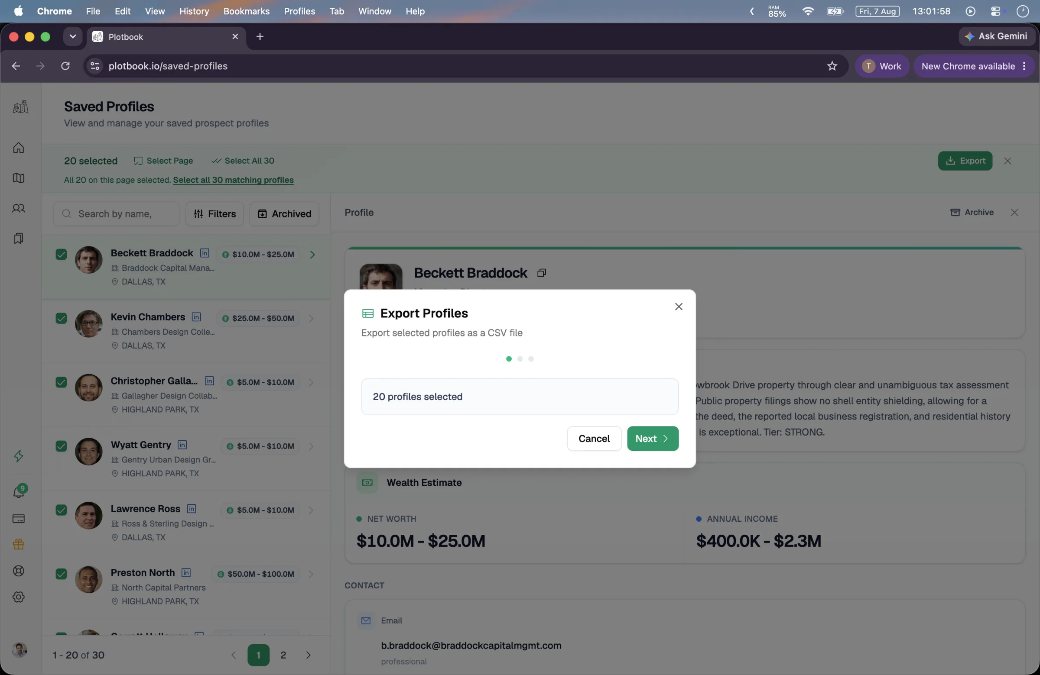Open Wyatt Gentry's LinkedIn icon
This screenshot has width=1040, height=675.
[182, 445]
